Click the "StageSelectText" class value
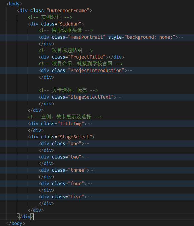The height and width of the screenshot is (226, 194). click(x=91, y=97)
